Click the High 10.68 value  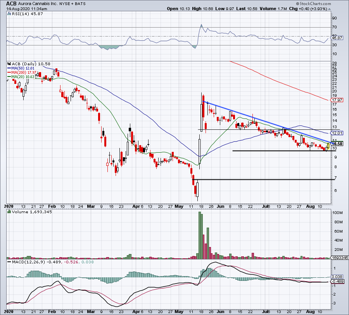tap(202, 9)
